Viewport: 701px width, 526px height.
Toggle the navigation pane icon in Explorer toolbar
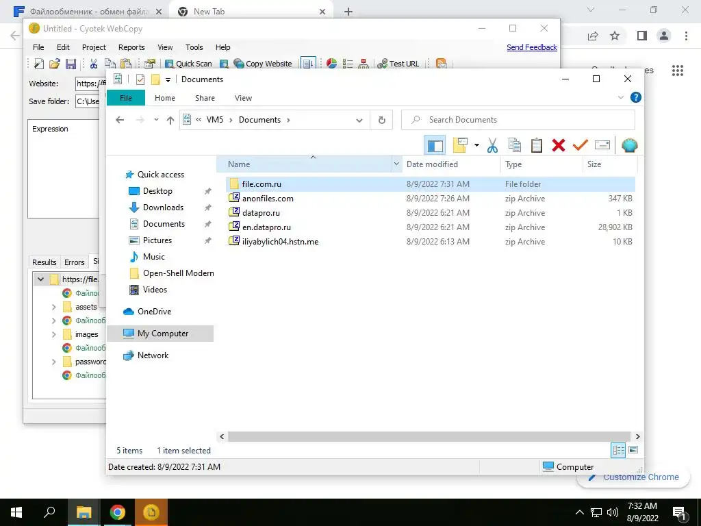tap(435, 145)
